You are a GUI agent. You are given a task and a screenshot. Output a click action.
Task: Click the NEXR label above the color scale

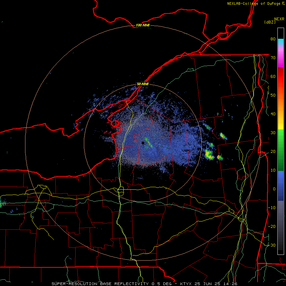(279, 19)
